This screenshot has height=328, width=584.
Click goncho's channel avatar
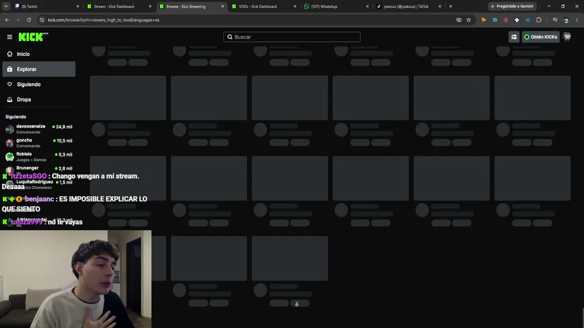10,143
